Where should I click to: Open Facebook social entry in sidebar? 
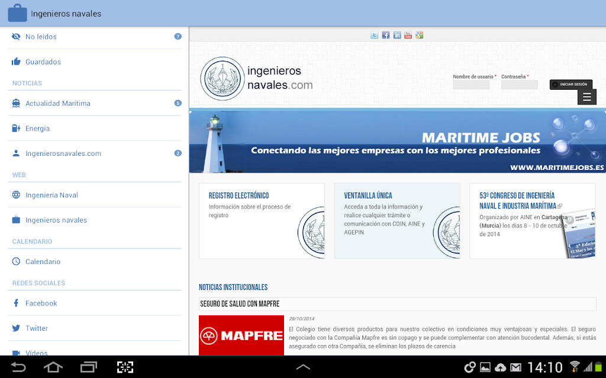(95, 303)
